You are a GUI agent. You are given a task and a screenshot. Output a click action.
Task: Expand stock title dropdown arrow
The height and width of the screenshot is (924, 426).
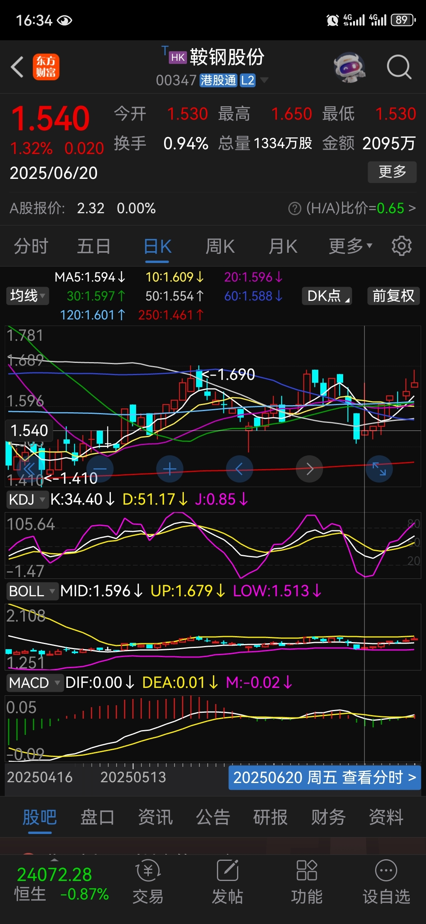[x=264, y=80]
